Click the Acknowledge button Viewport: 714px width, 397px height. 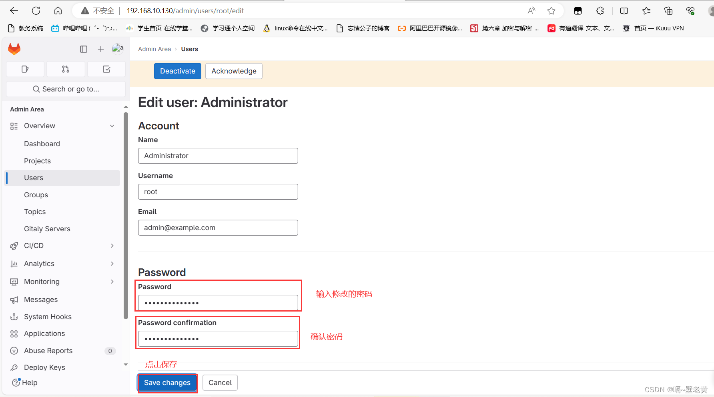coord(234,71)
